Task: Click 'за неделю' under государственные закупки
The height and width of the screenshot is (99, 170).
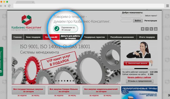Action: tap(22, 95)
